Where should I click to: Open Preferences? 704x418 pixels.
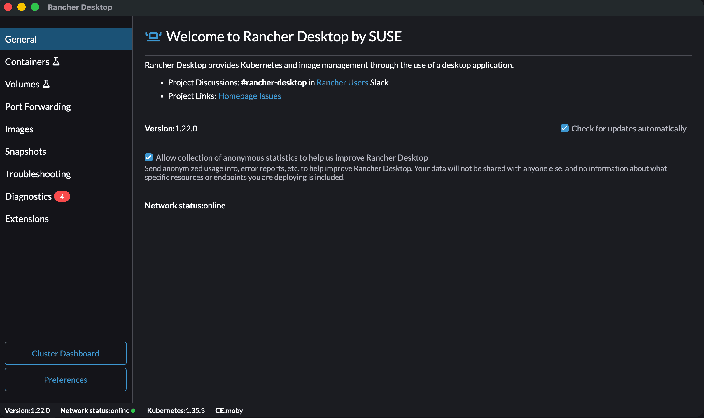[x=65, y=380]
